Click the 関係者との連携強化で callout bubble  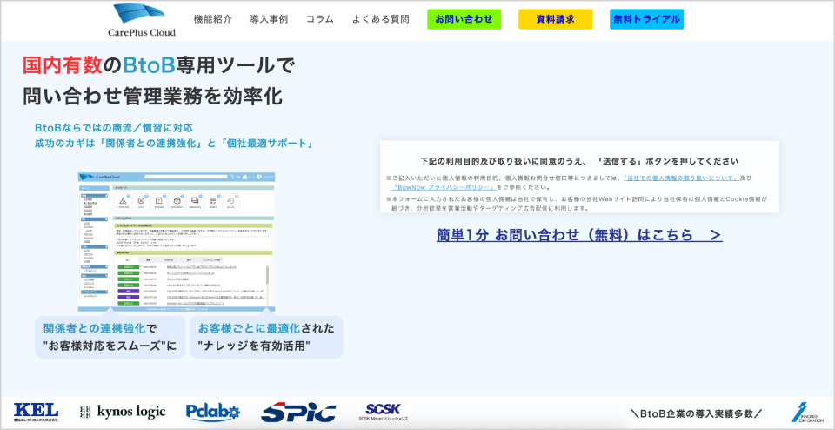click(110, 337)
